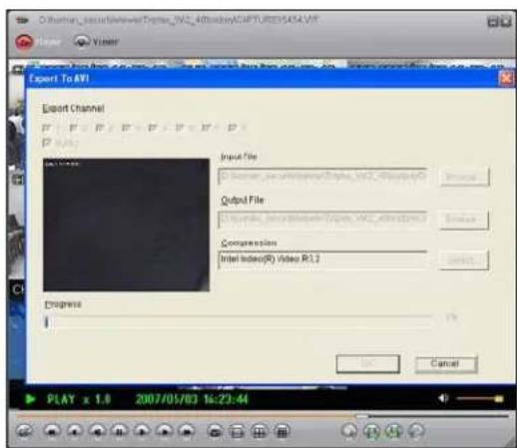Toggle export channel 8 checkbox
Image resolution: width=517 pixels, height=448 pixels.
(232, 128)
